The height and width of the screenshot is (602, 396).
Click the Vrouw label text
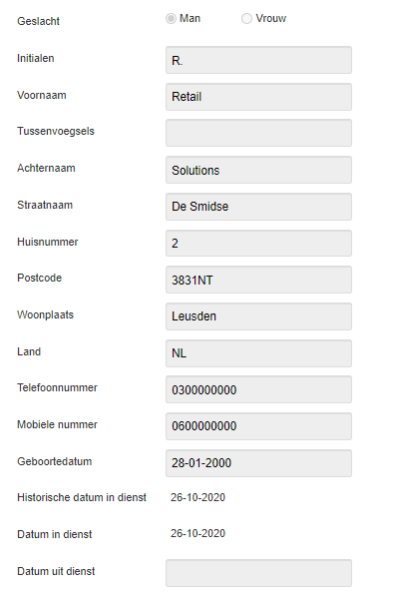pyautogui.click(x=271, y=18)
